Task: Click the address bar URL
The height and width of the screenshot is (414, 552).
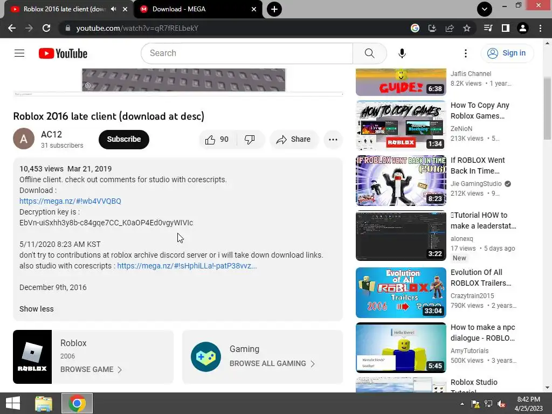Action: coord(137,28)
